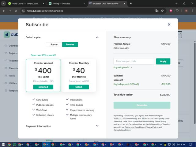Click the 'Project source tracking' feature text
Image resolution: width=196 pixels, height=147 pixels.
82,110
